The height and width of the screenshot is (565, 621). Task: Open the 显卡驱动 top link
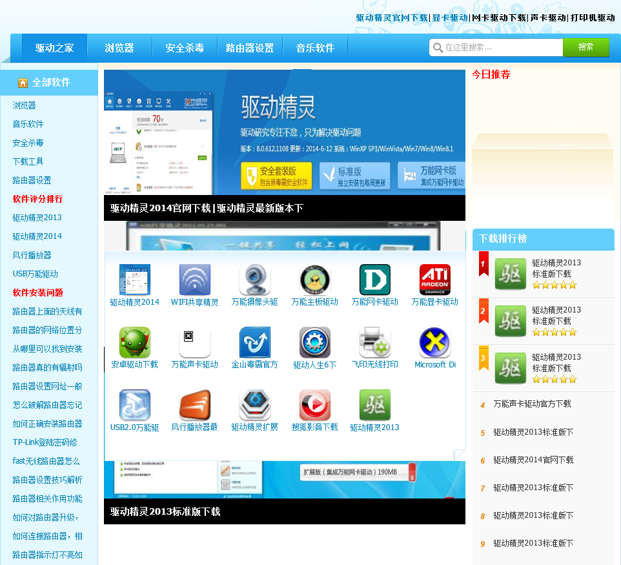[450, 18]
